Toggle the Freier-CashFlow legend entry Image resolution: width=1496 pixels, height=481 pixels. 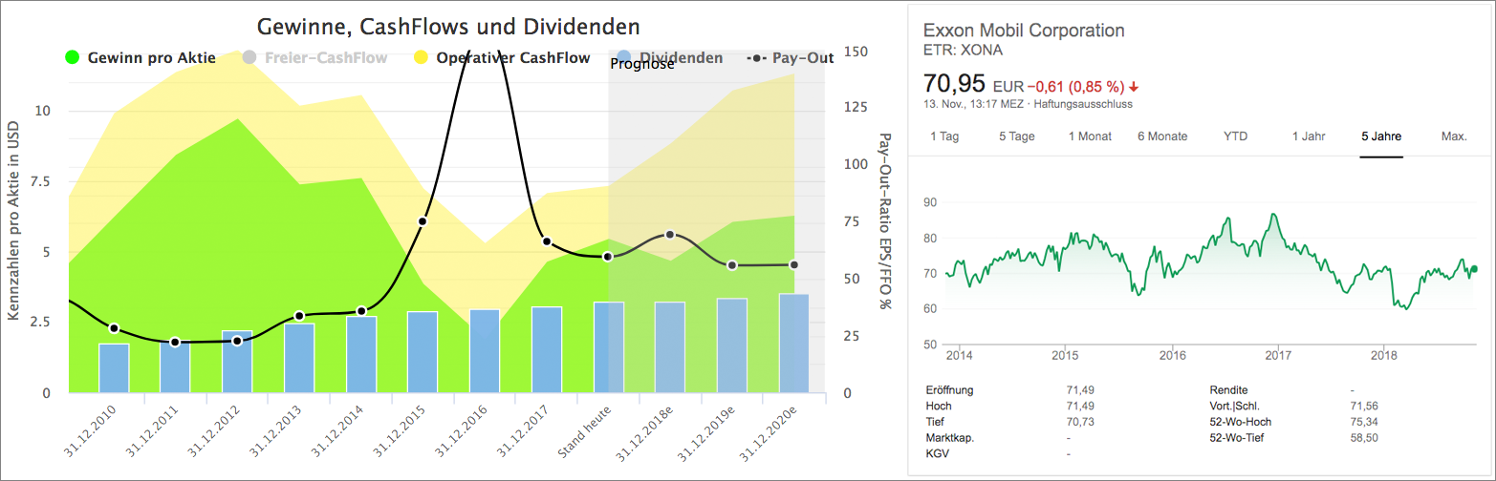click(x=315, y=57)
